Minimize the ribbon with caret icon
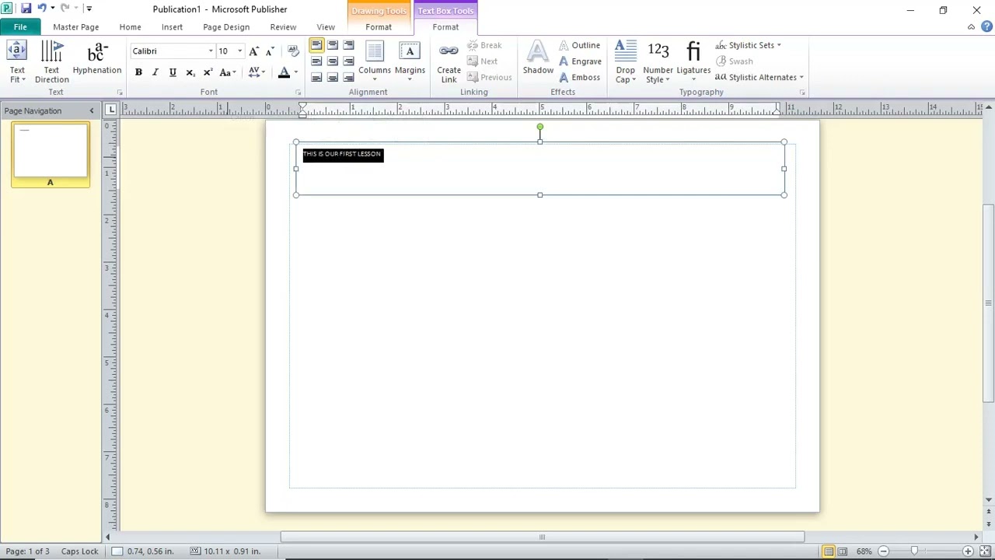The height and width of the screenshot is (560, 995). click(x=971, y=27)
